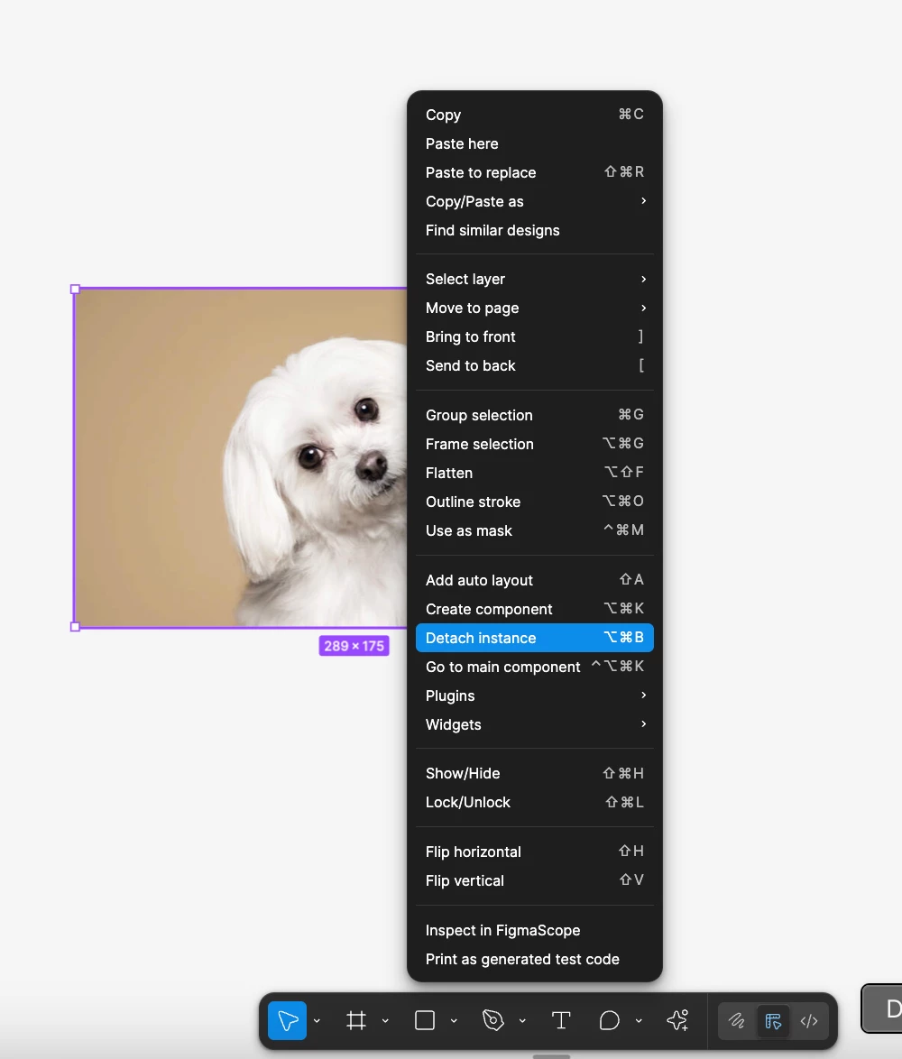Choose Add auto layout
The image size is (902, 1059).
(x=535, y=580)
